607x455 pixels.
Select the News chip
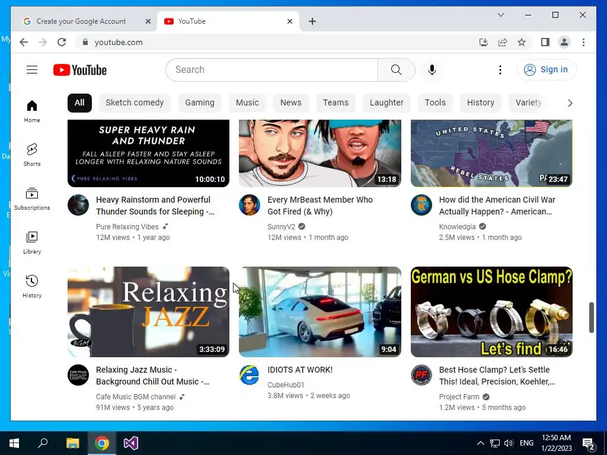(290, 102)
